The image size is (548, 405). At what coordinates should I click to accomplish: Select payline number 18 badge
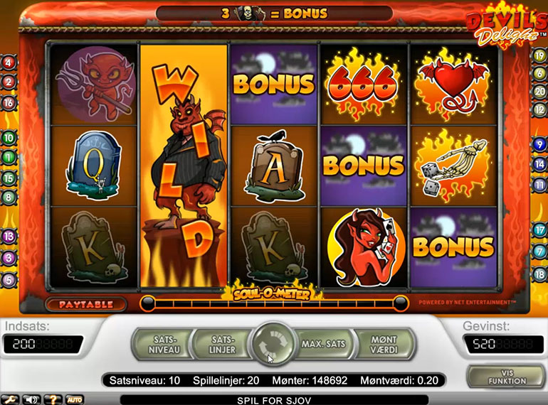click(x=539, y=274)
